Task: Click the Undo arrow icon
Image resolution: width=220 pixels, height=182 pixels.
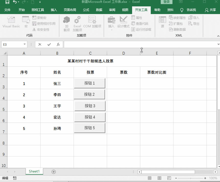Action: (15, 2)
